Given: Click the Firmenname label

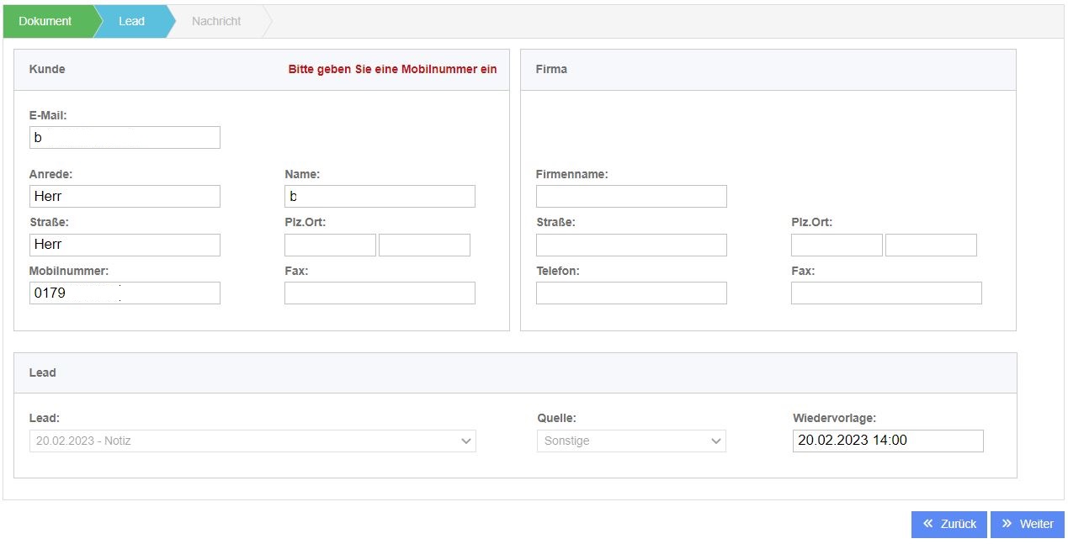Looking at the screenshot, I should pos(571,174).
